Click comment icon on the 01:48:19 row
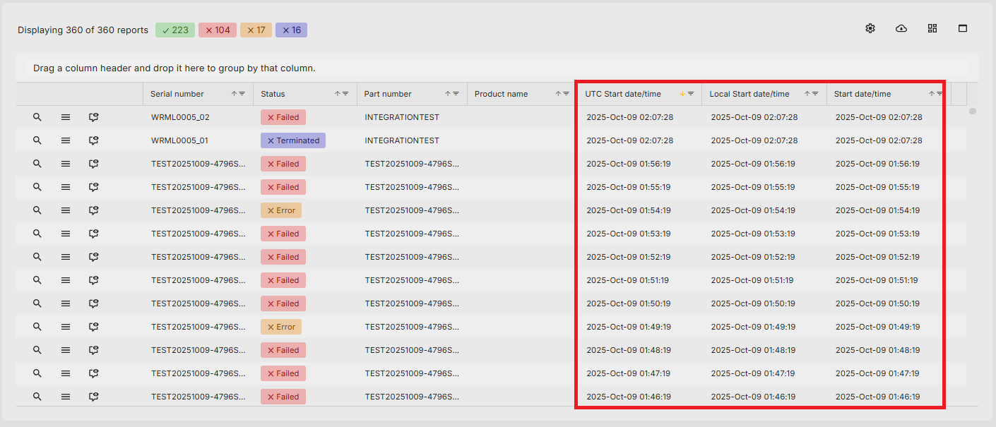This screenshot has width=996, height=427. coord(93,350)
